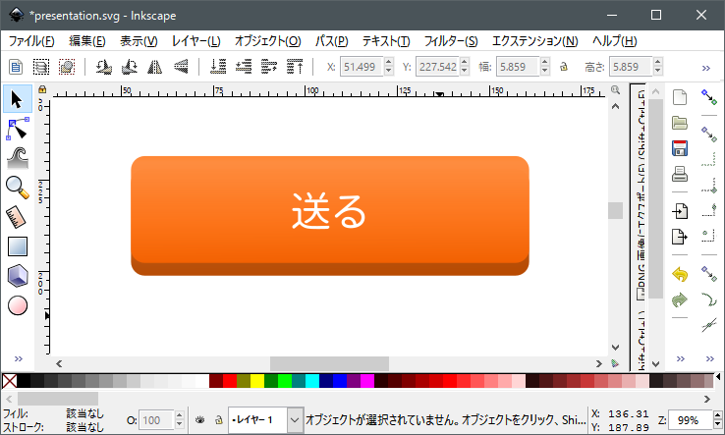Lower selection one step

pos(244,67)
